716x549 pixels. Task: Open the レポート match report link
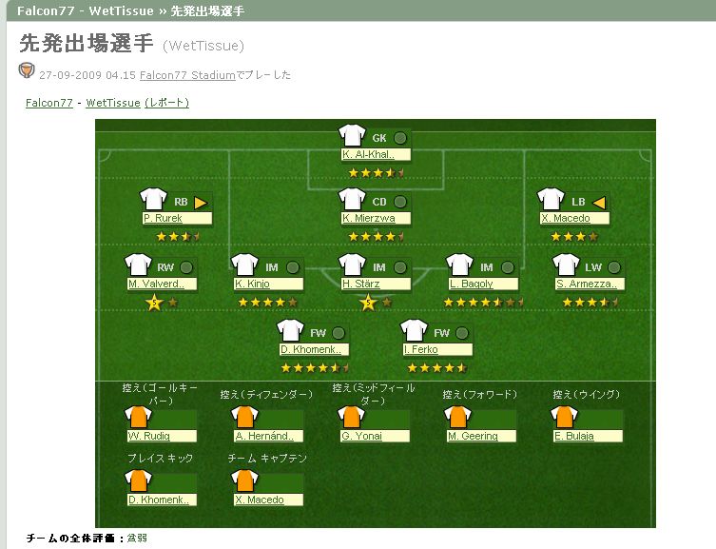click(166, 103)
